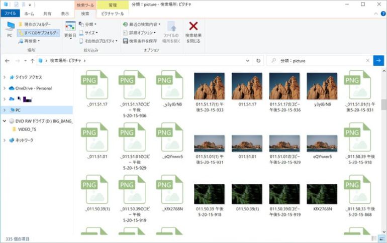Switch to large thumbnails view icon
The image size is (387, 243).
click(381, 238)
